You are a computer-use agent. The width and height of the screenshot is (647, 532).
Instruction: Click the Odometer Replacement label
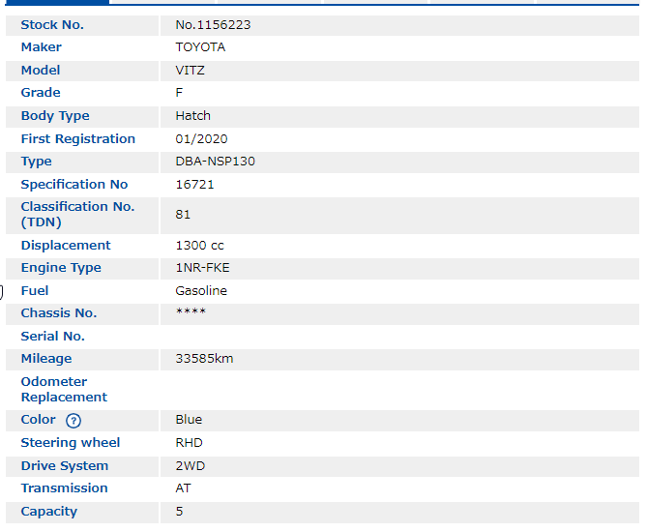click(64, 390)
